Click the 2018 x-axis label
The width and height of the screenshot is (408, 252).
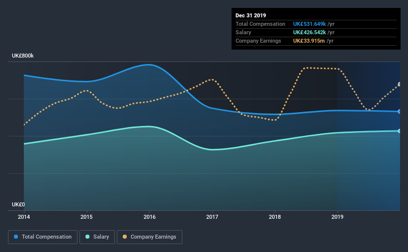275,217
